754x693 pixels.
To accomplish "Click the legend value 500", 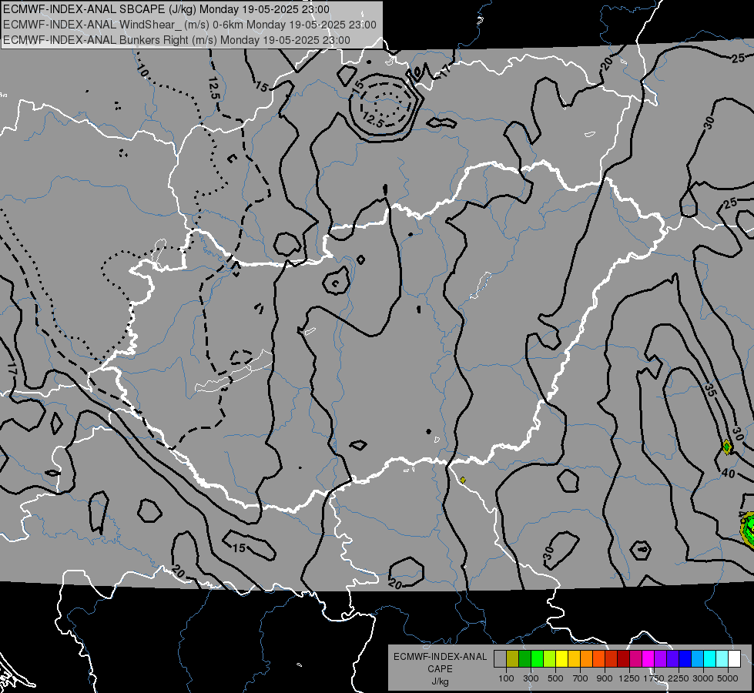I will (x=555, y=678).
